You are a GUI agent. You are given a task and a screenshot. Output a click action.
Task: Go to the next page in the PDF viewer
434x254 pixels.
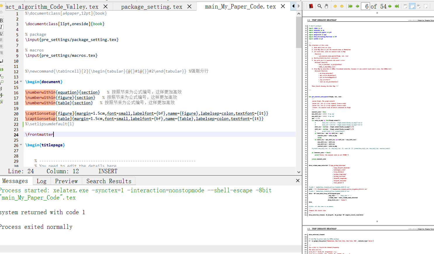pos(390,6)
